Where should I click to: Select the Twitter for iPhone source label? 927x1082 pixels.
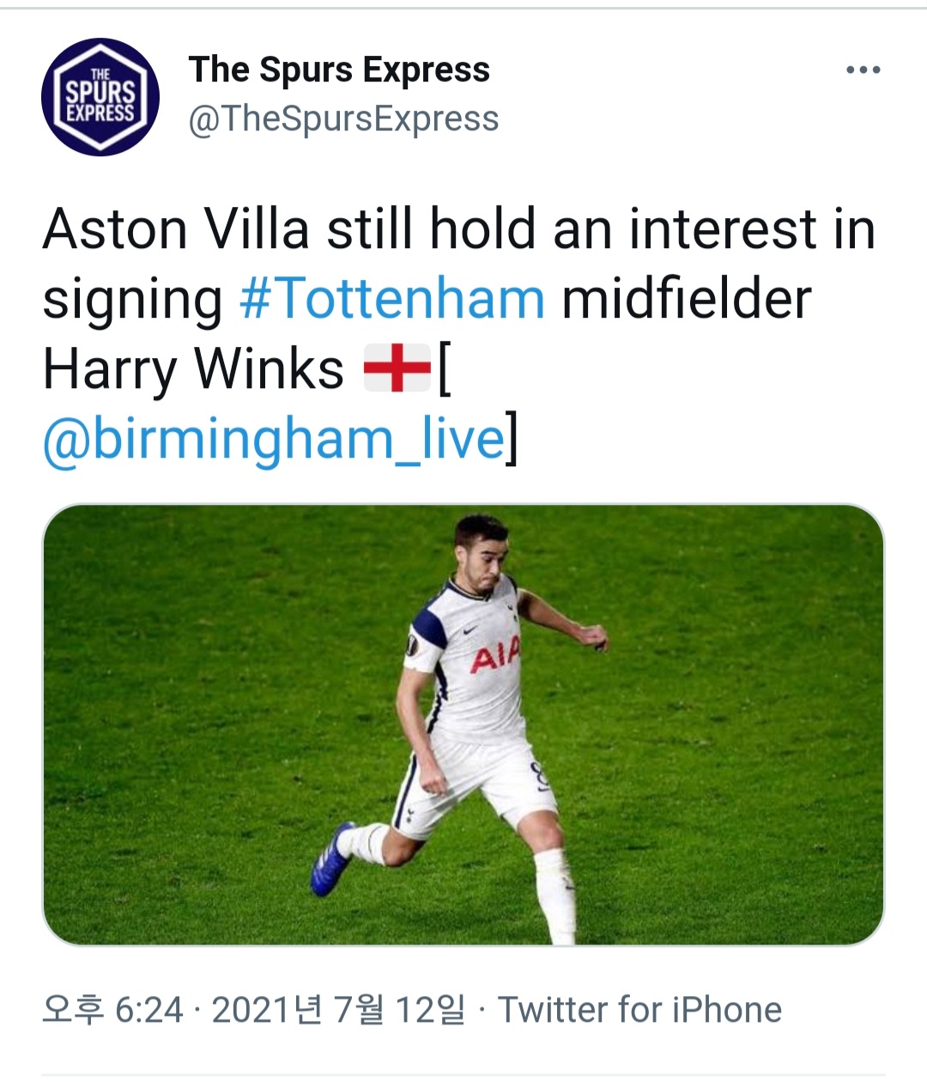(x=639, y=1010)
